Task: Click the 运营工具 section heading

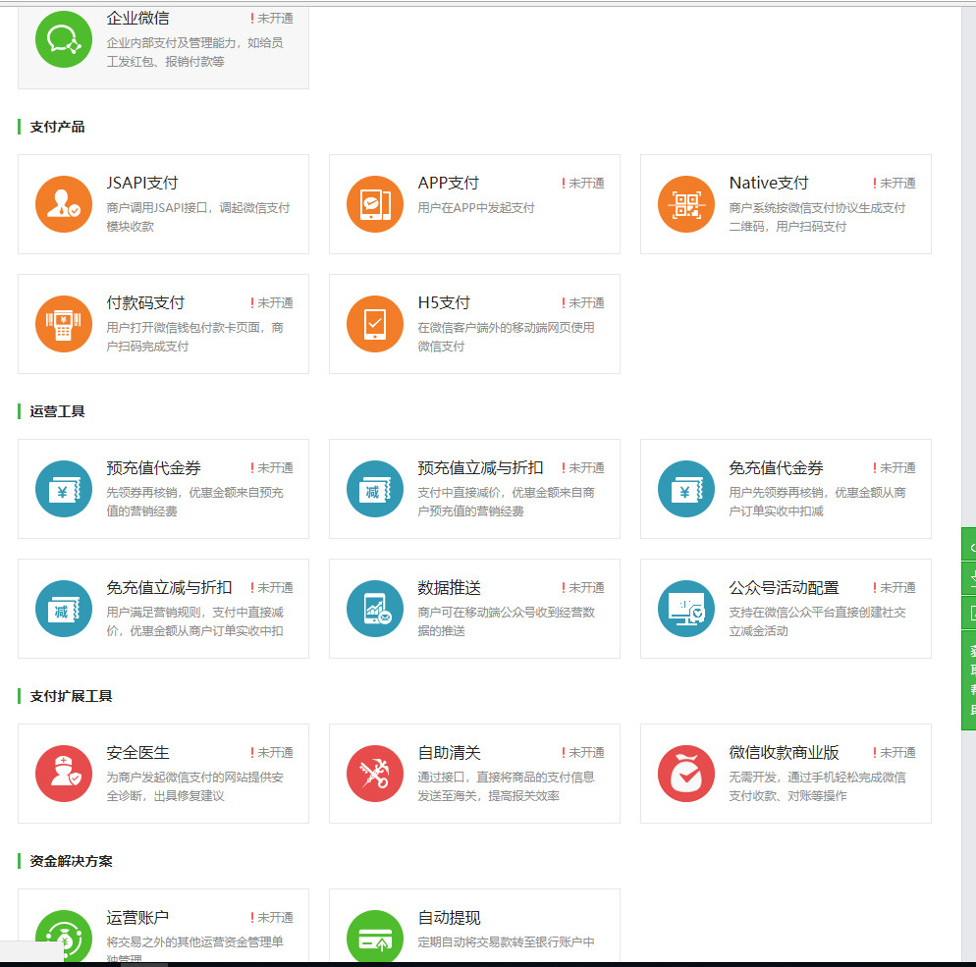Action: (57, 411)
